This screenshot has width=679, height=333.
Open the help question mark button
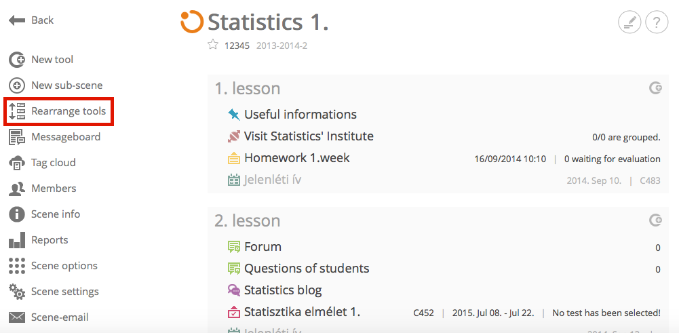point(657,22)
